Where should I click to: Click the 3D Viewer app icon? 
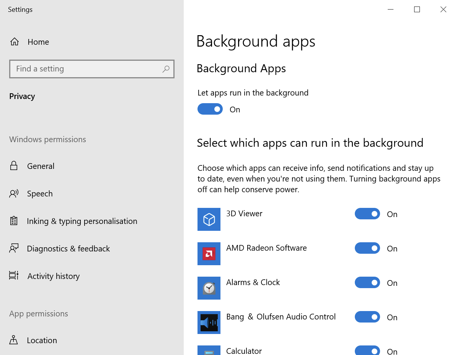tap(209, 219)
